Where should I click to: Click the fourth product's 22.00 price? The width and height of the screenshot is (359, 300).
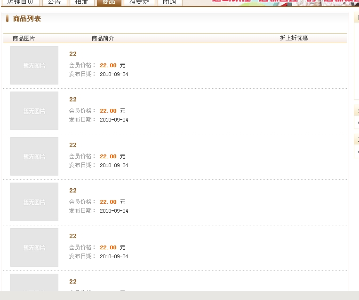[x=108, y=202]
